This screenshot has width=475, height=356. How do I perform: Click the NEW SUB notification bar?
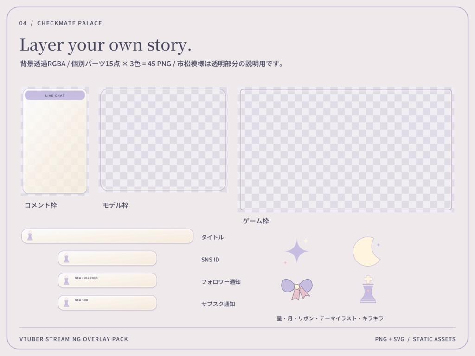click(x=107, y=303)
